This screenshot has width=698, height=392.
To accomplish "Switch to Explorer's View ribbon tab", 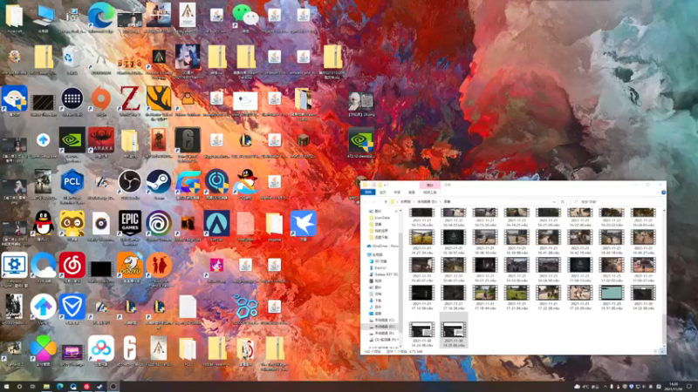I will 411,192.
